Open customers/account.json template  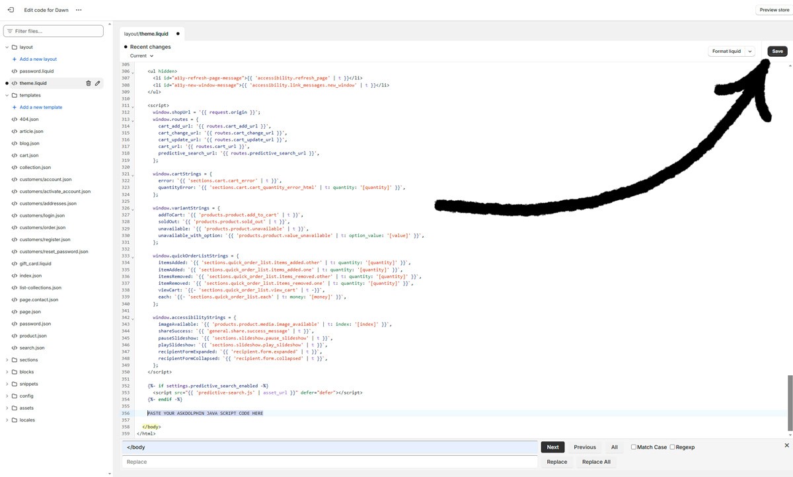pos(46,180)
